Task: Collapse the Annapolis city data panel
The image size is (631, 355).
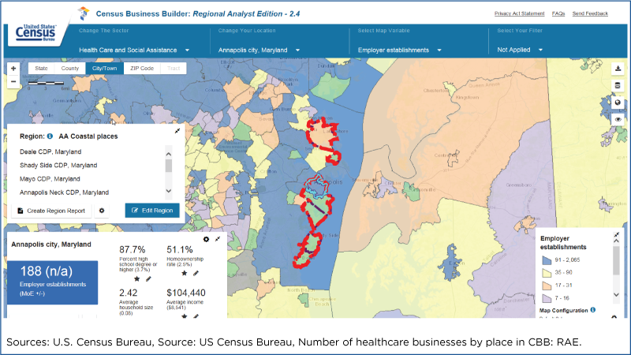Action: (x=218, y=239)
